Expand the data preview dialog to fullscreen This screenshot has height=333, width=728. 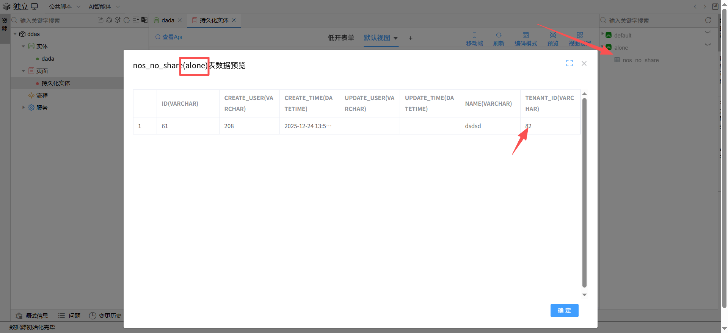point(569,63)
